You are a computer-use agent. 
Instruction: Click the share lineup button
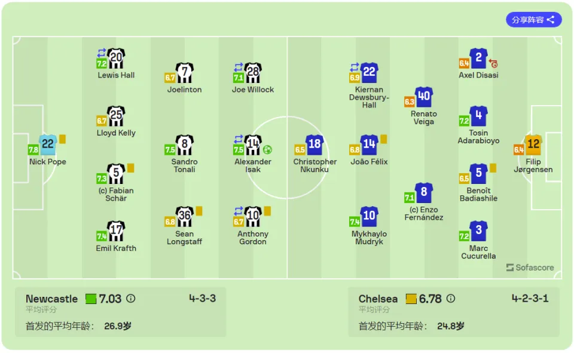click(x=533, y=20)
